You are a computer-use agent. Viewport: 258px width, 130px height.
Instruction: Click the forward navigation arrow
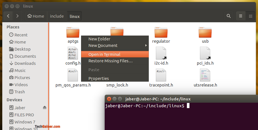17,16
